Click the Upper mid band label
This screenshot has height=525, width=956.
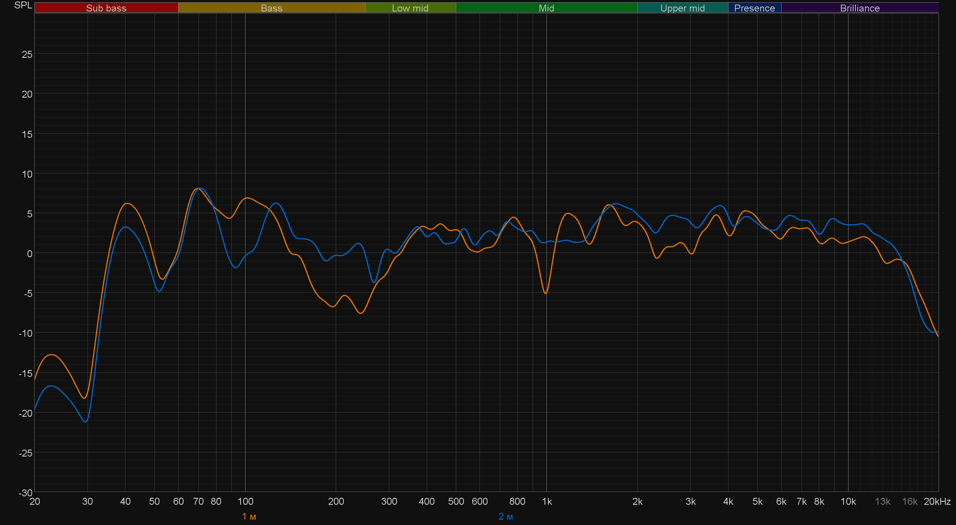point(682,8)
